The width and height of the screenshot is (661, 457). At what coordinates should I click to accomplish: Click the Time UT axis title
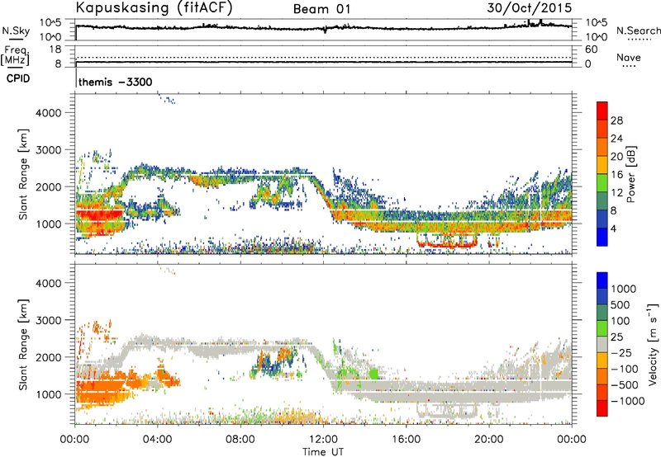click(x=323, y=452)
